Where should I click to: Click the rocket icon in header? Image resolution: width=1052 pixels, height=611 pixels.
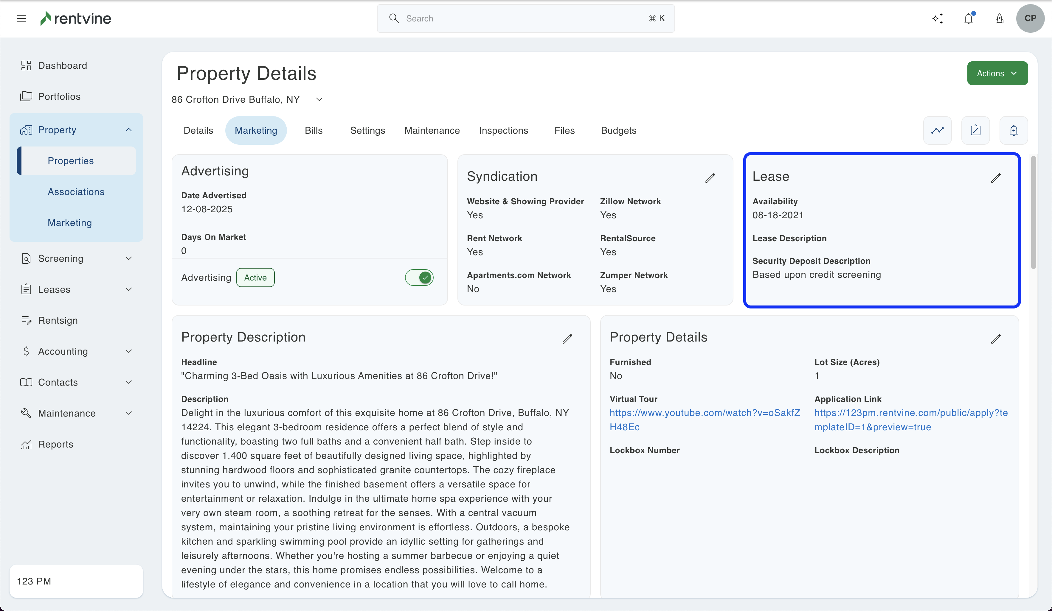(x=1000, y=18)
